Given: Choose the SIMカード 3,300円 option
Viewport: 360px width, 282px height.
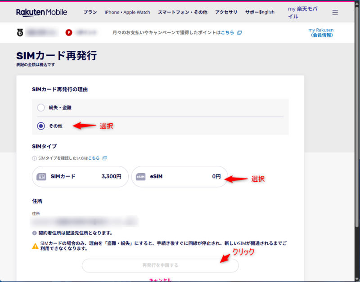Looking at the screenshot, I should coord(80,177).
